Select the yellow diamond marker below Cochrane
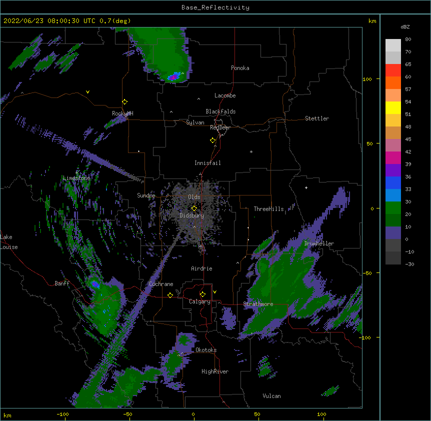The width and height of the screenshot is (431, 421). [170, 295]
